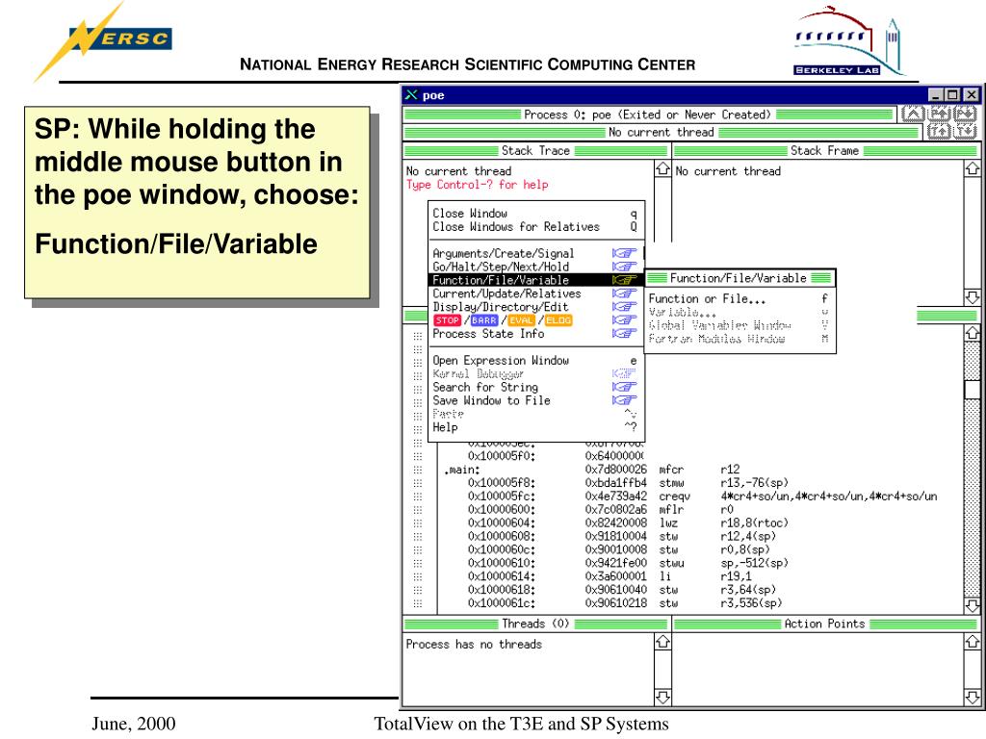
Task: Click Threads pane scroll-up arrow
Action: point(662,642)
